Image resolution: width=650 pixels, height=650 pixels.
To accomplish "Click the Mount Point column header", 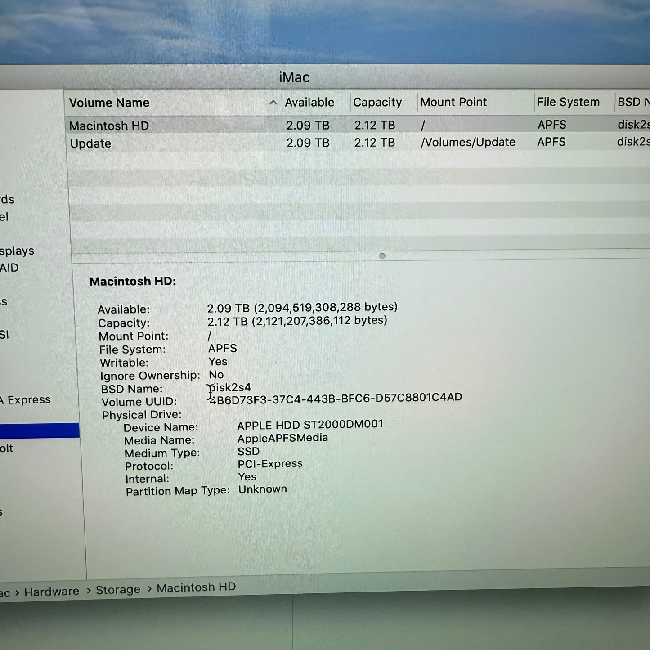I will click(453, 102).
